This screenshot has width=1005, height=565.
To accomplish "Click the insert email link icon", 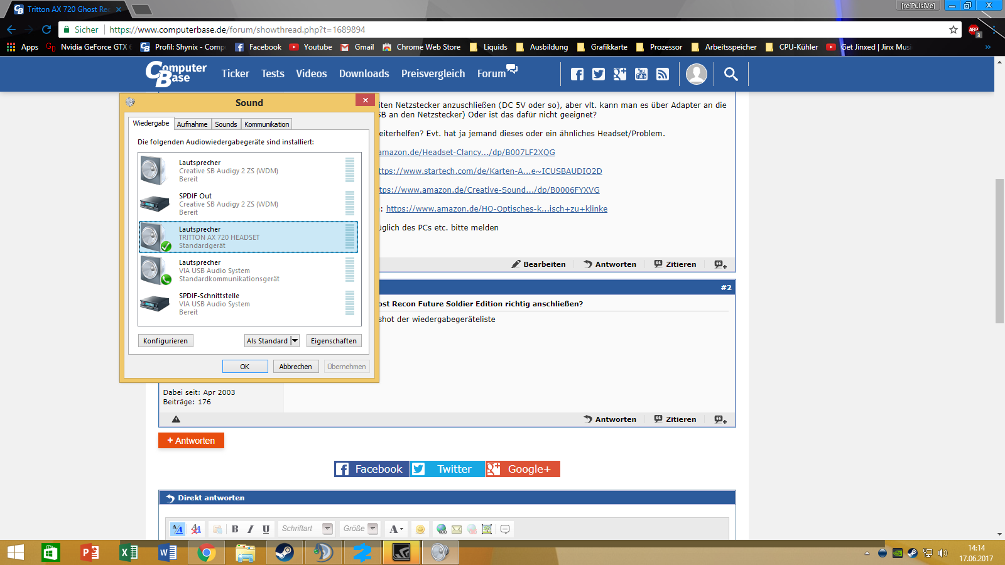I will click(x=457, y=529).
